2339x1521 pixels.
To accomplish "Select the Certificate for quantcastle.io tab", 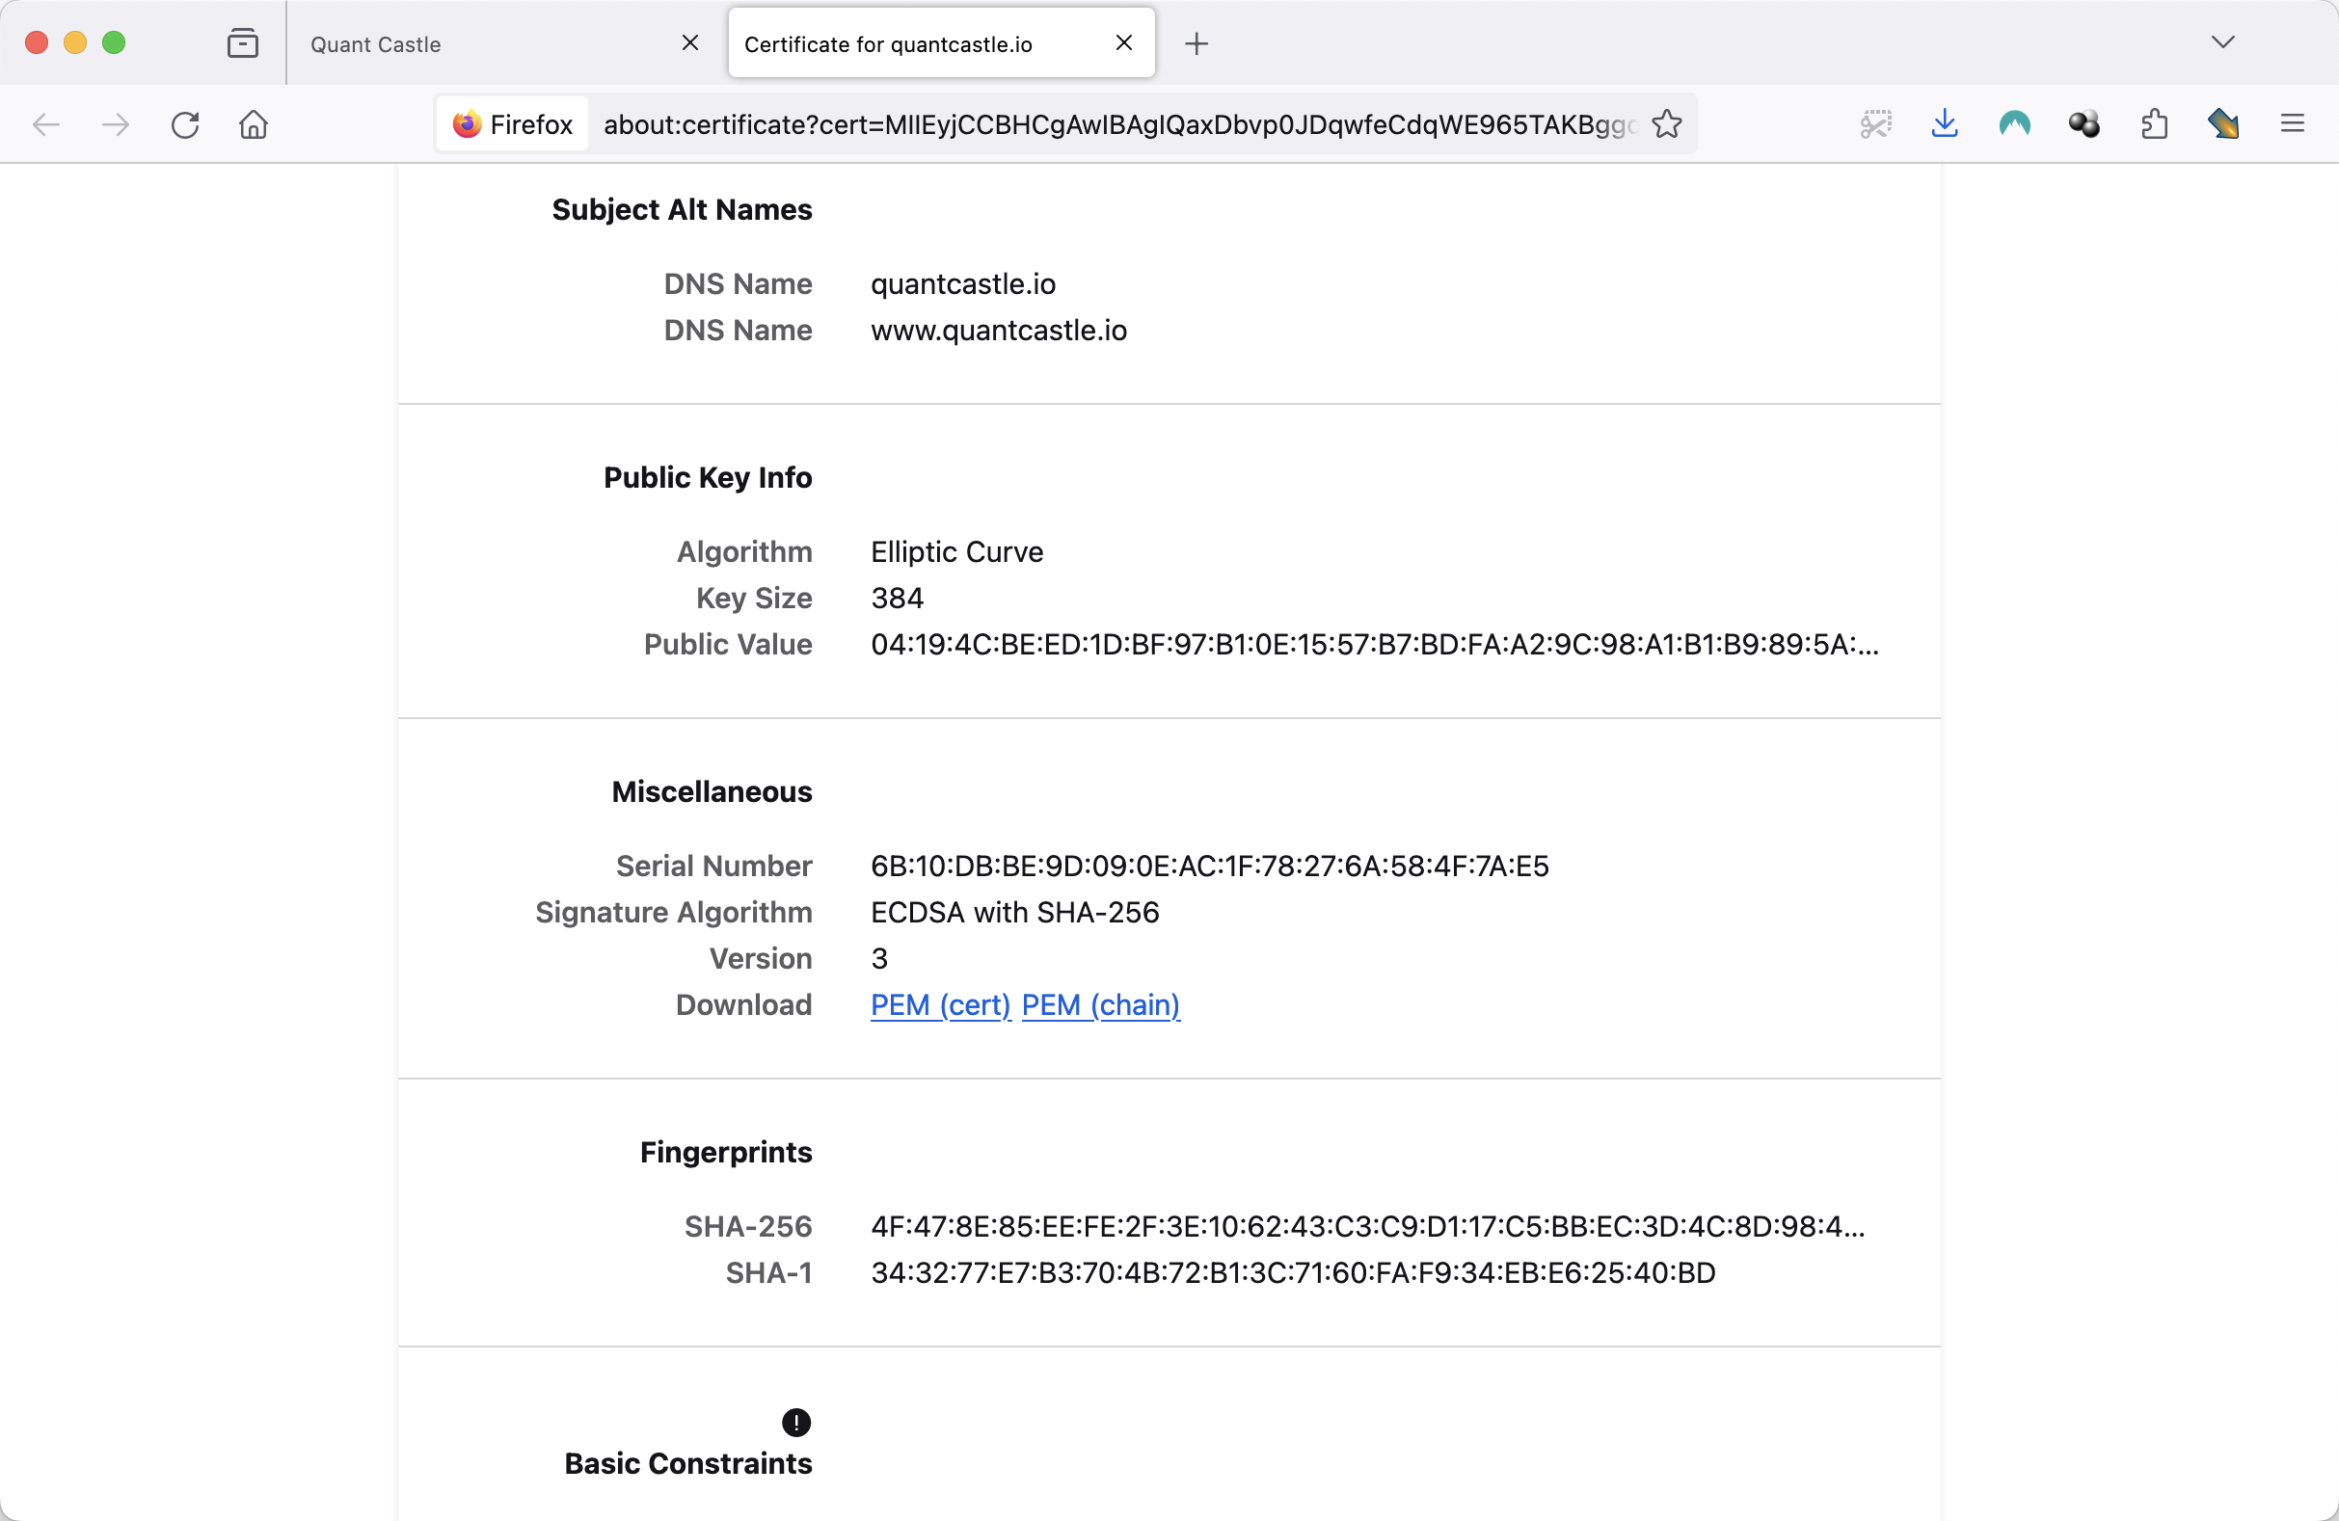I will click(942, 44).
